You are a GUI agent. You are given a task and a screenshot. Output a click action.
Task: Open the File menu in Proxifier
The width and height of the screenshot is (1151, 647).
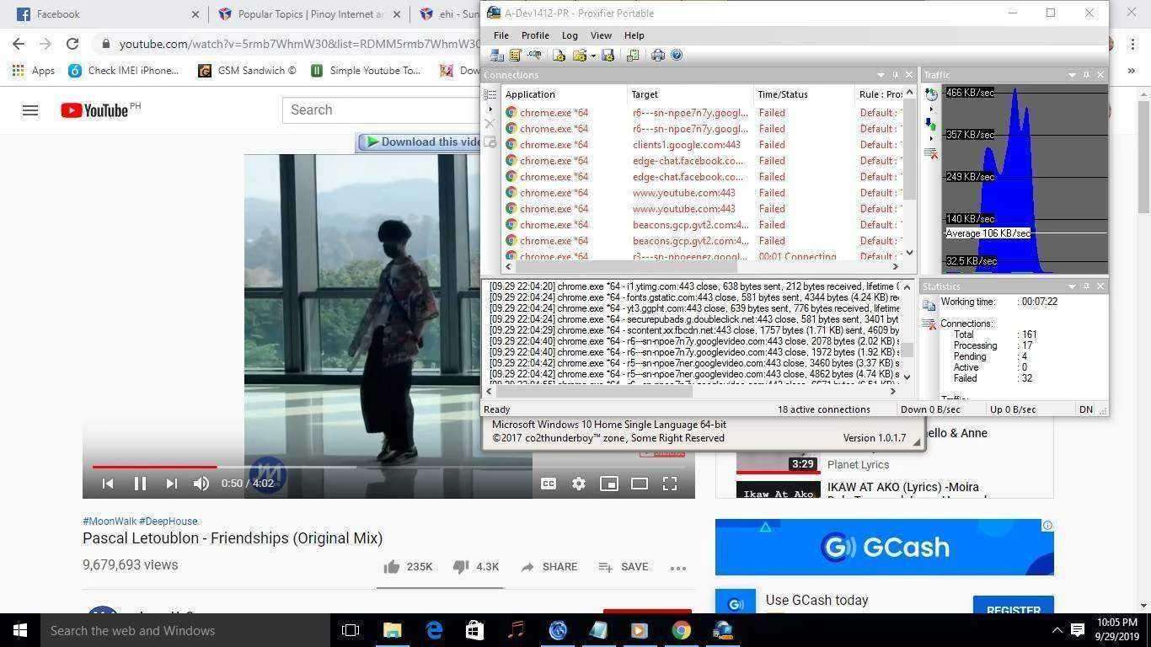pos(501,35)
